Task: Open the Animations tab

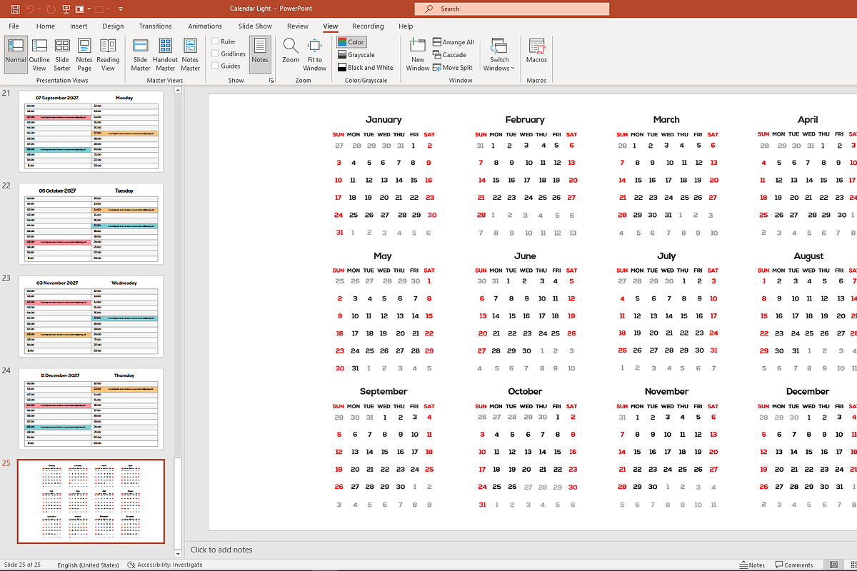Action: (205, 26)
